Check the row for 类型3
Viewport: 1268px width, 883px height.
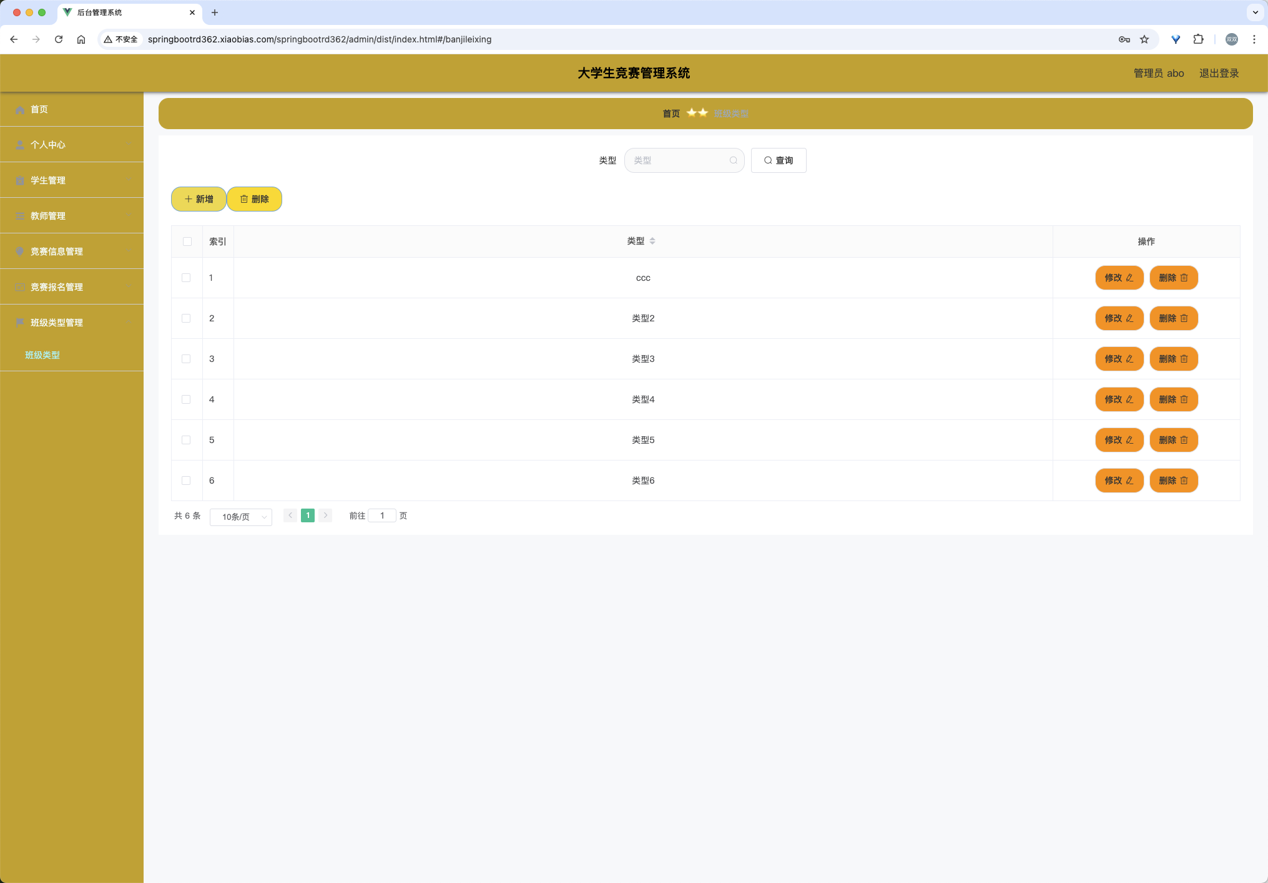click(x=186, y=359)
